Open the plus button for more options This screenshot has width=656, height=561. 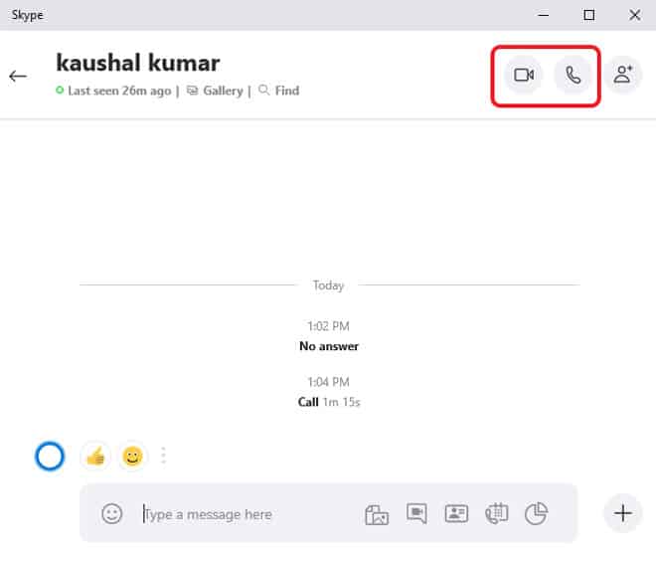coord(623,513)
